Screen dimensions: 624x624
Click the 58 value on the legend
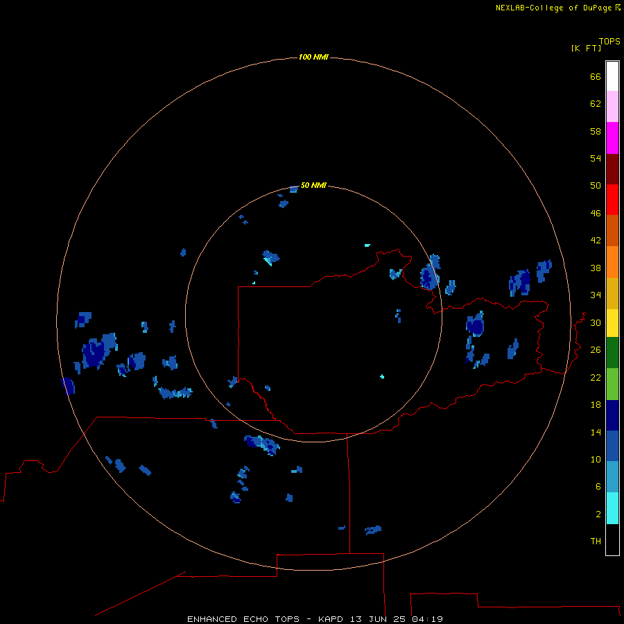point(596,131)
